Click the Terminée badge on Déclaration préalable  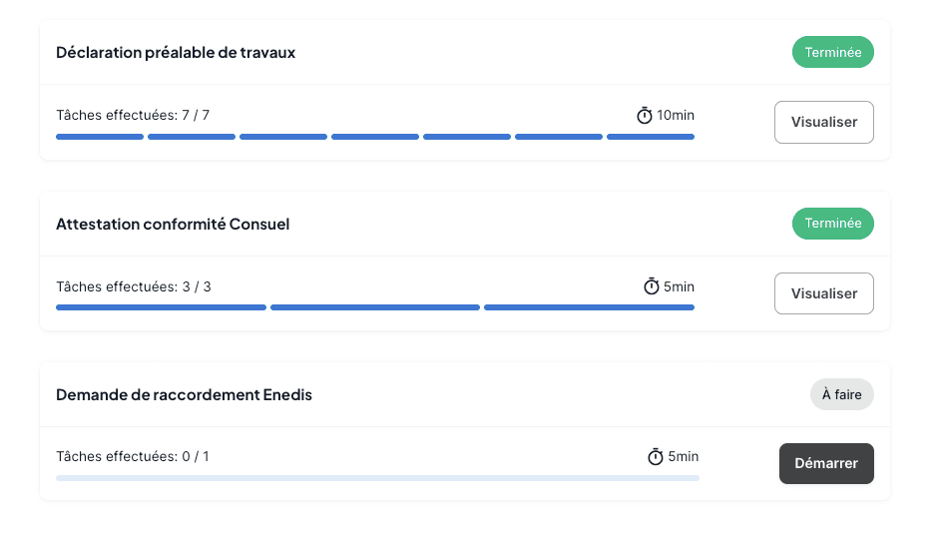[x=833, y=53]
